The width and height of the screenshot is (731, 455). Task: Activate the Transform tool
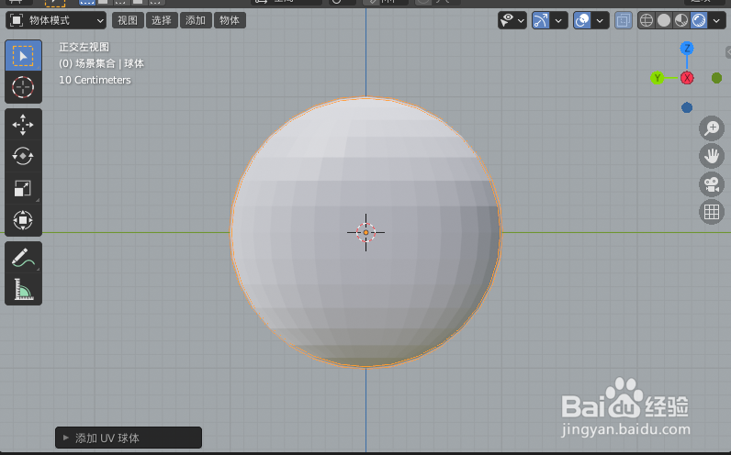point(23,220)
